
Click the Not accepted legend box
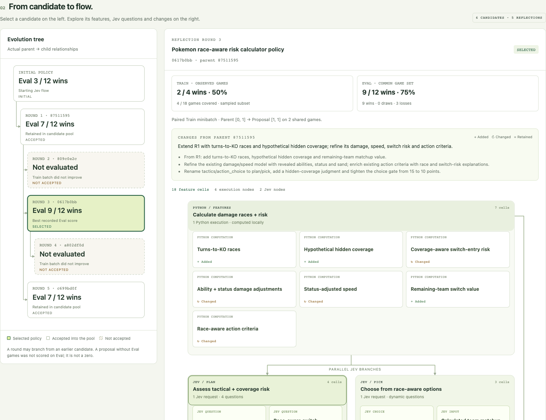click(x=101, y=338)
